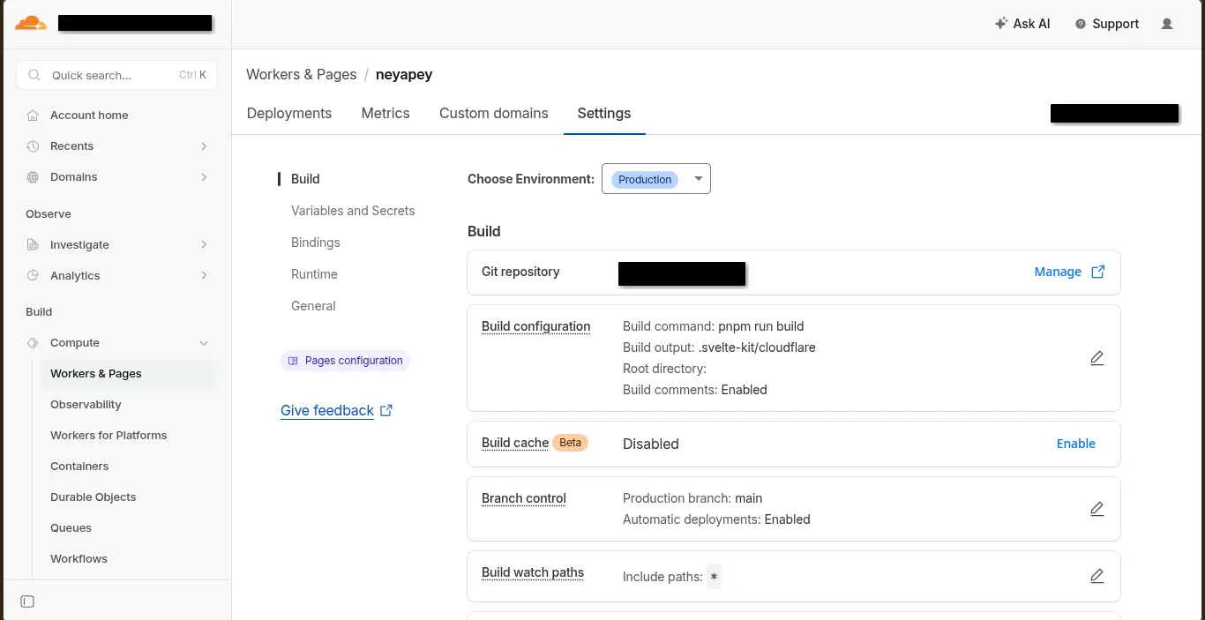Go to Variables and Secrets section
This screenshot has width=1205, height=620.
(353, 211)
